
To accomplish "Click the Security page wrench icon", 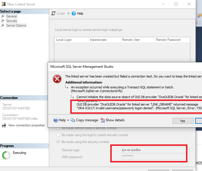I will [3, 21].
